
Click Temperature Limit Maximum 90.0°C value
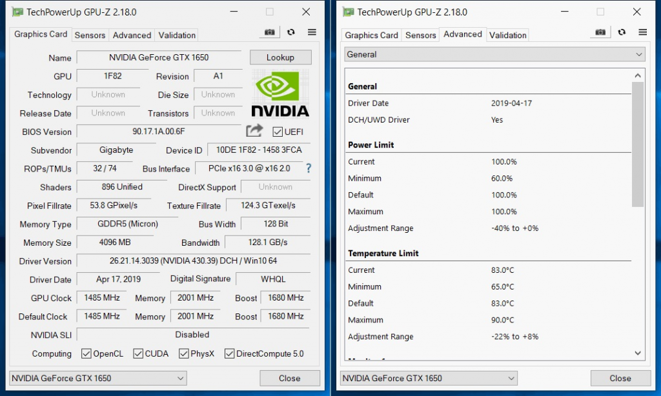502,320
